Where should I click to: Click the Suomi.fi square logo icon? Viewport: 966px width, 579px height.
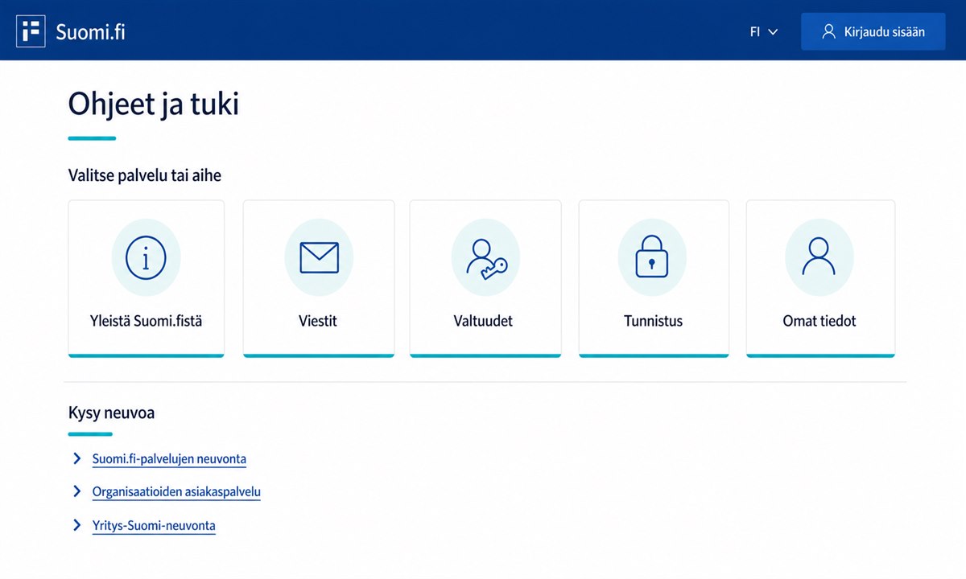tap(31, 32)
